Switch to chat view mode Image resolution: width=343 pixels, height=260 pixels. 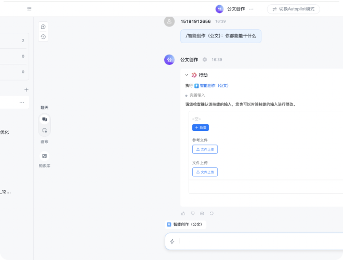(44, 119)
